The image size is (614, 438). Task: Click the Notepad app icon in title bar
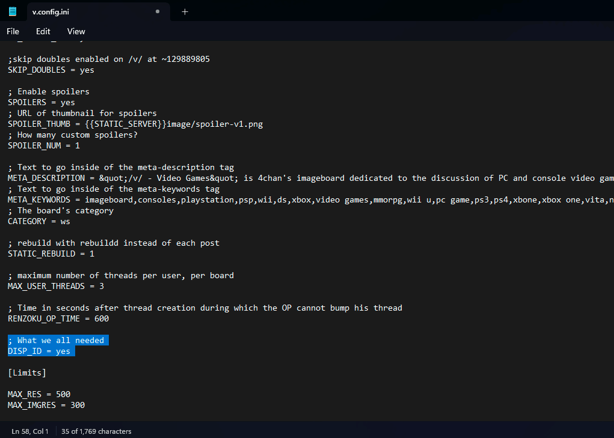tap(13, 11)
